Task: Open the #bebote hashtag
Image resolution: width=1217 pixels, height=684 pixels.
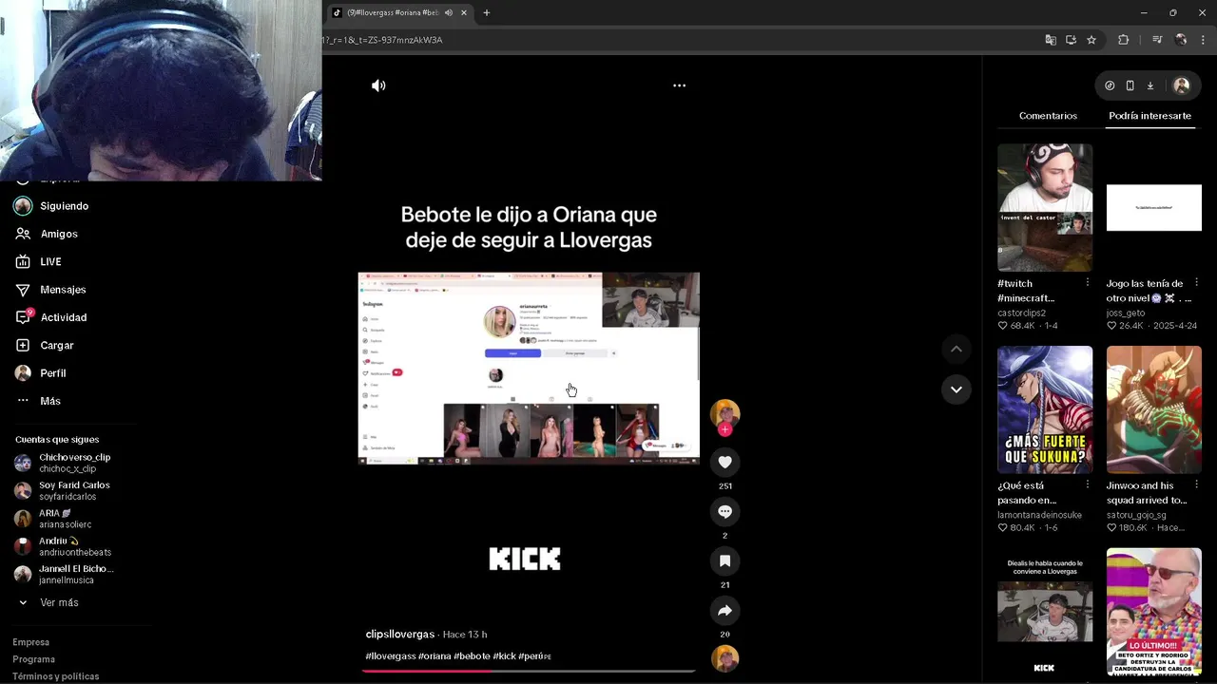Action: pos(472,656)
